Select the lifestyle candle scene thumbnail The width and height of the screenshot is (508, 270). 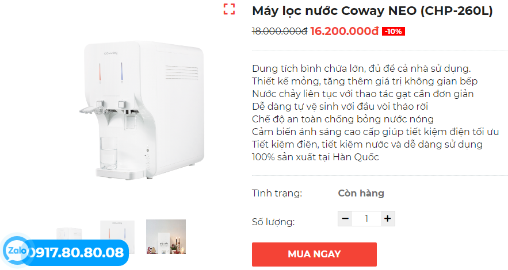tap(166, 237)
